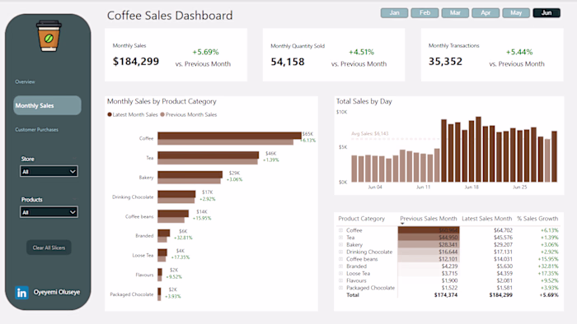Expand the Flavours table row
The height and width of the screenshot is (324, 577).
click(340, 280)
